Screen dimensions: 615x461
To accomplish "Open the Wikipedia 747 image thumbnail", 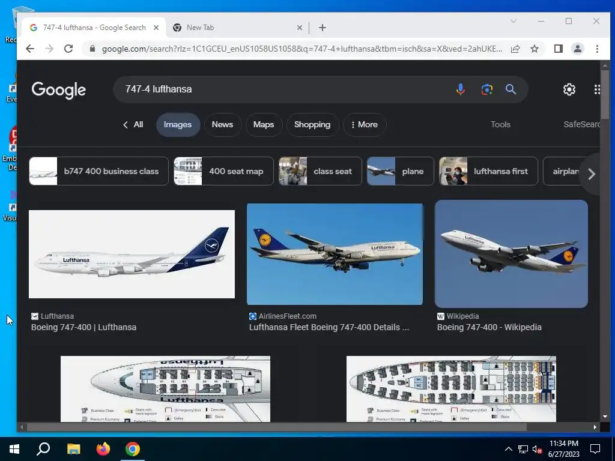I will point(511,254).
